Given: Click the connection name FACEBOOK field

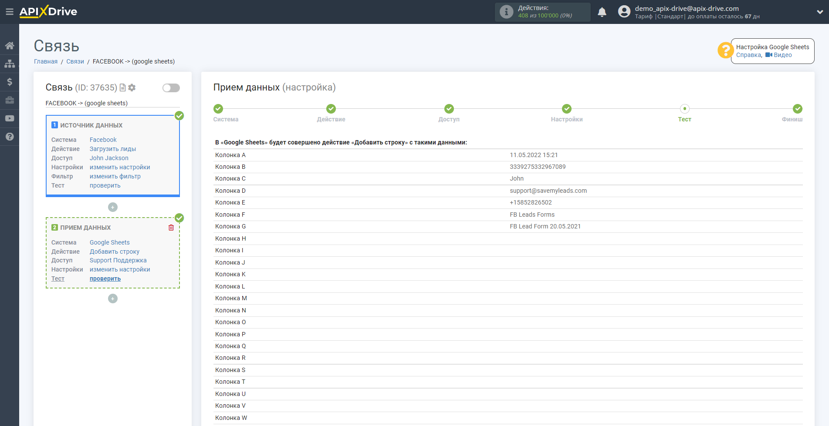Looking at the screenshot, I should pyautogui.click(x=112, y=103).
